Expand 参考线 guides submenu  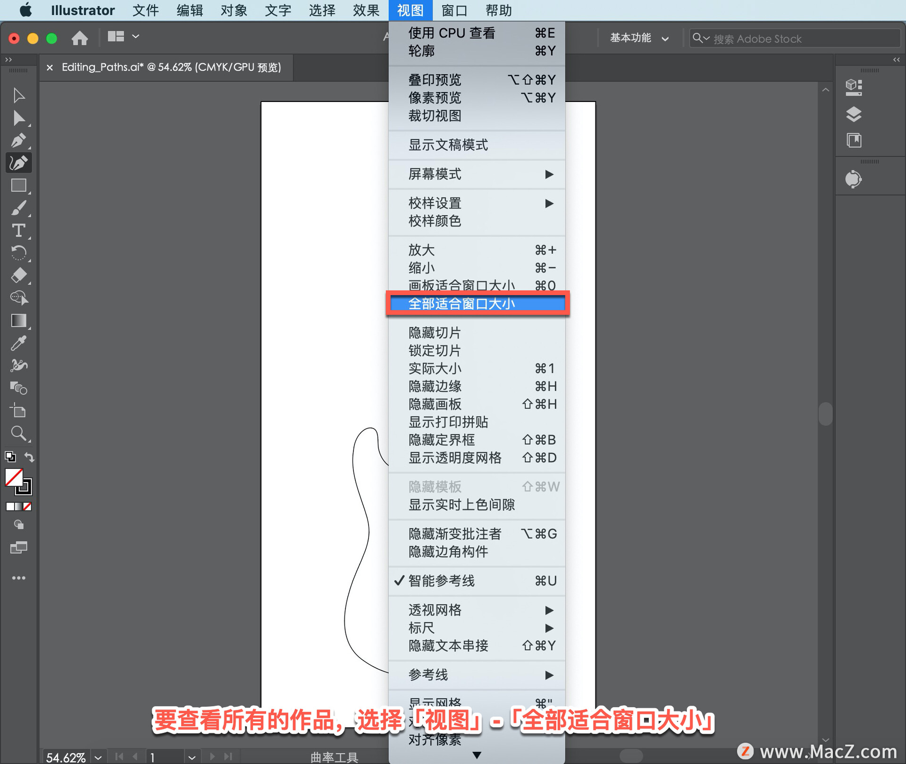pyautogui.click(x=477, y=675)
